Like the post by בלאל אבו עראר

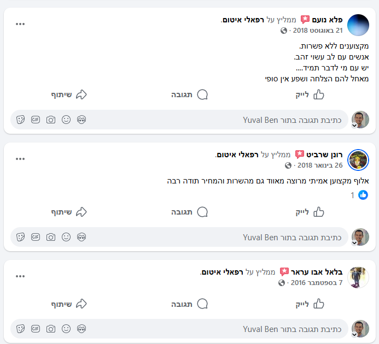click(311, 304)
